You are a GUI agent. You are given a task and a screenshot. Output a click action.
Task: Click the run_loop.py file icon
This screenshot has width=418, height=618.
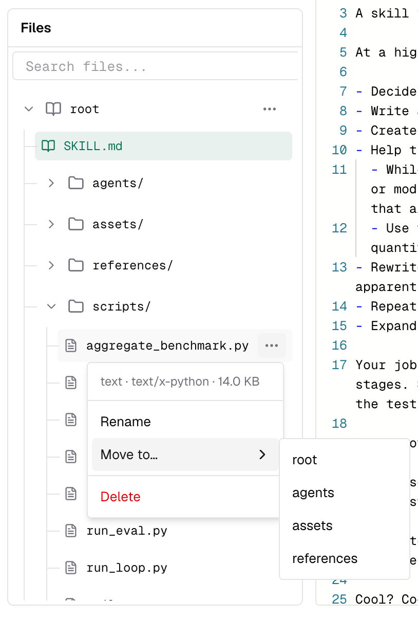(71, 568)
